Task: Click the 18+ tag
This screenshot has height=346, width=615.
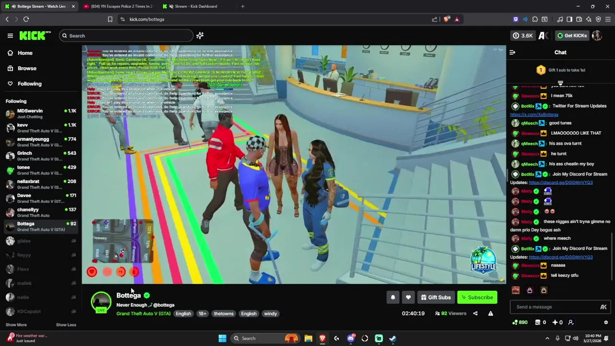Action: point(202,314)
